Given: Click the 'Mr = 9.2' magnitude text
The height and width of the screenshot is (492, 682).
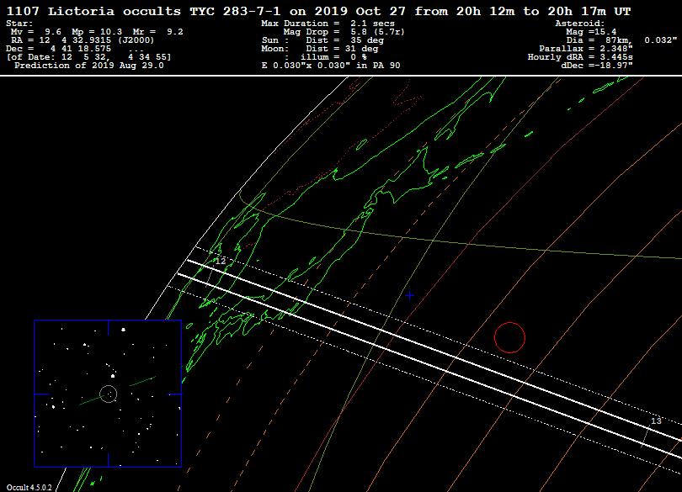Looking at the screenshot, I should (x=158, y=32).
